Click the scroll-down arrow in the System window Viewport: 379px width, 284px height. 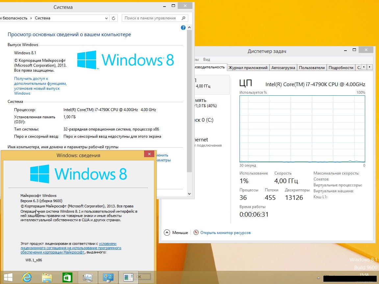tap(189, 194)
